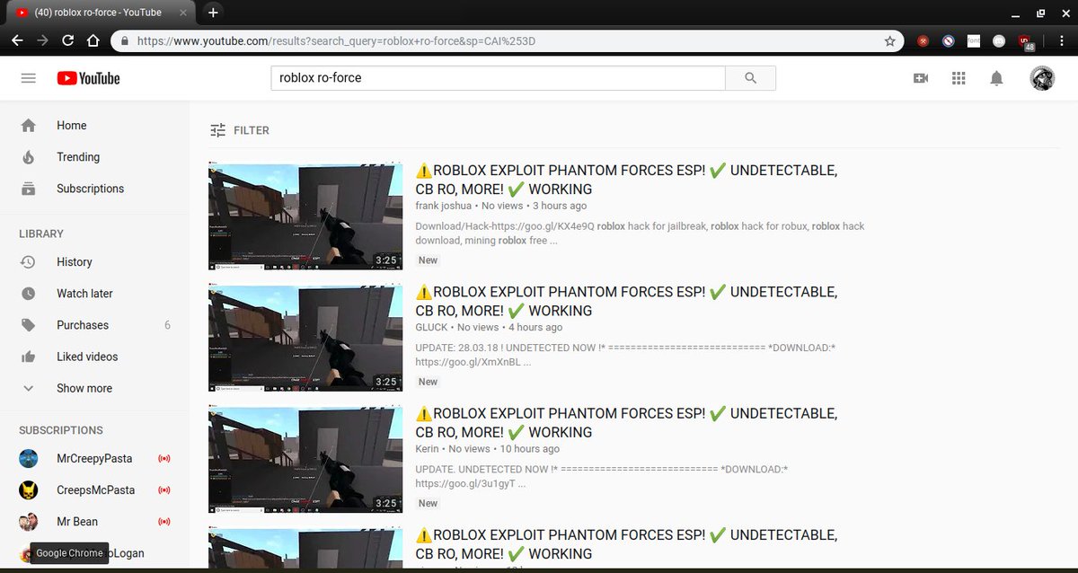Go to the YouTube logo homepage

[88, 78]
